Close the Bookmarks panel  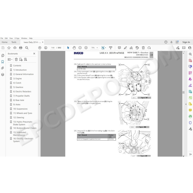pos(34,53)
